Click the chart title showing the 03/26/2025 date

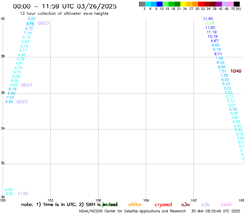[65, 6]
